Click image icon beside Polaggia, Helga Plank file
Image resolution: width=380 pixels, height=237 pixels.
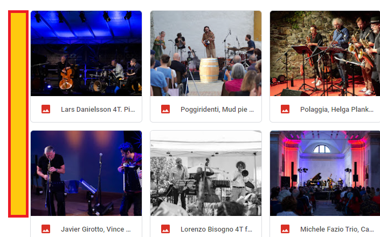pyautogui.click(x=285, y=109)
